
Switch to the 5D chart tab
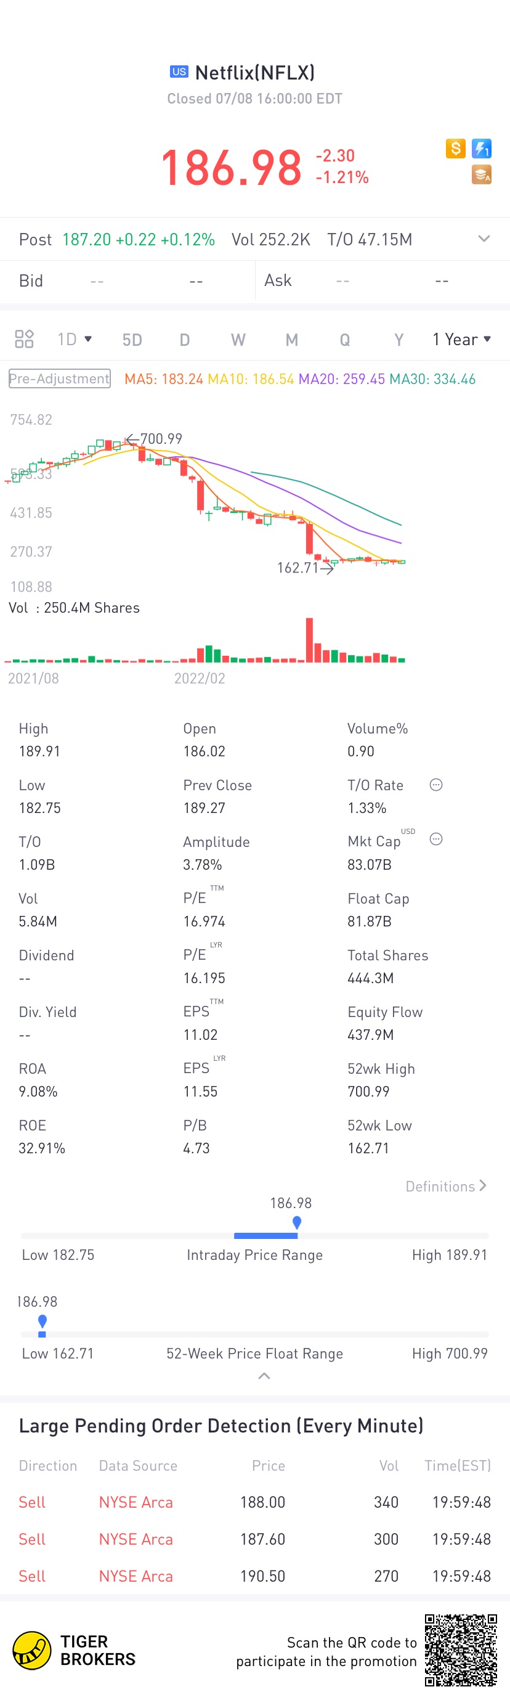132,340
